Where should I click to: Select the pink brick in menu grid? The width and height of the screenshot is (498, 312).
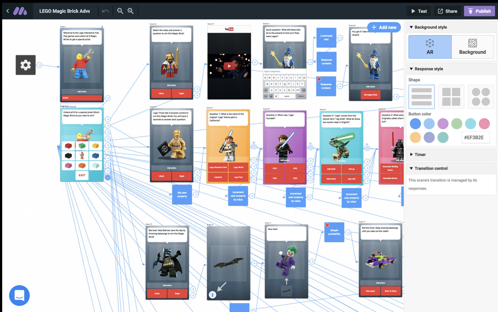coord(68,165)
